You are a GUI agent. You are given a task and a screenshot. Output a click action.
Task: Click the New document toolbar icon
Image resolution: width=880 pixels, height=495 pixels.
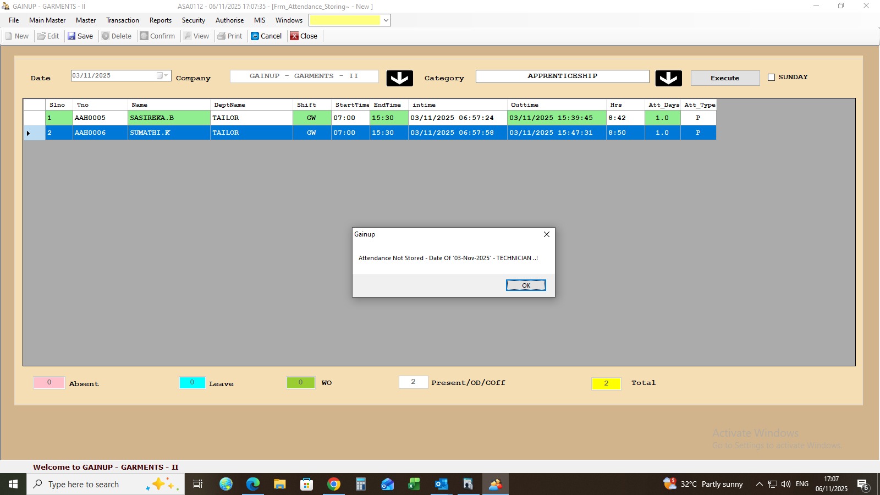coord(9,36)
